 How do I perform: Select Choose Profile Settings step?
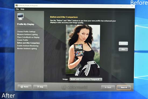26,32
